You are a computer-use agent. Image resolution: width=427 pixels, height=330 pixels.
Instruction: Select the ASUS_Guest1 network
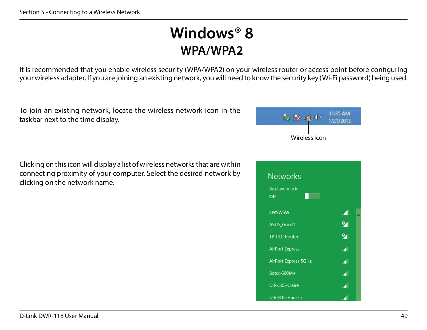[309, 225]
